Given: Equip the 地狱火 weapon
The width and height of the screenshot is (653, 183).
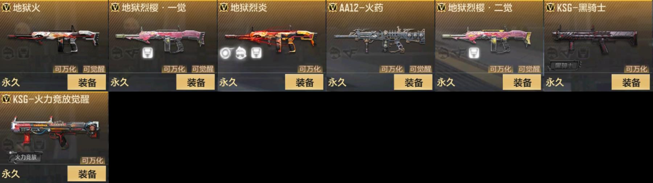Looking at the screenshot, I should (87, 82).
